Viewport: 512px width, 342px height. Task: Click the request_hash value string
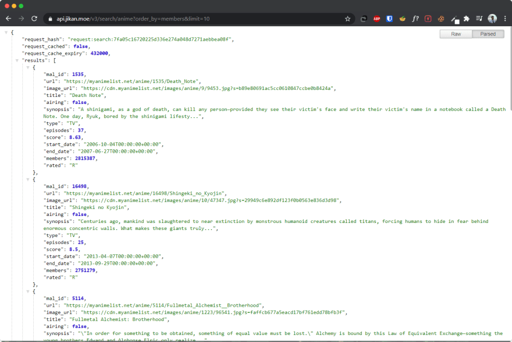point(151,39)
